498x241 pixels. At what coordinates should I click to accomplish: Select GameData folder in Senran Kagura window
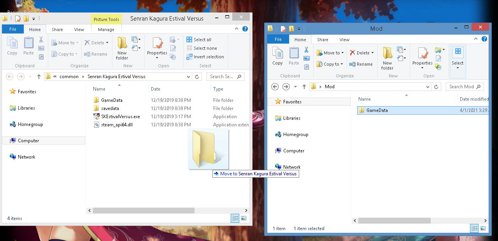pos(112,100)
